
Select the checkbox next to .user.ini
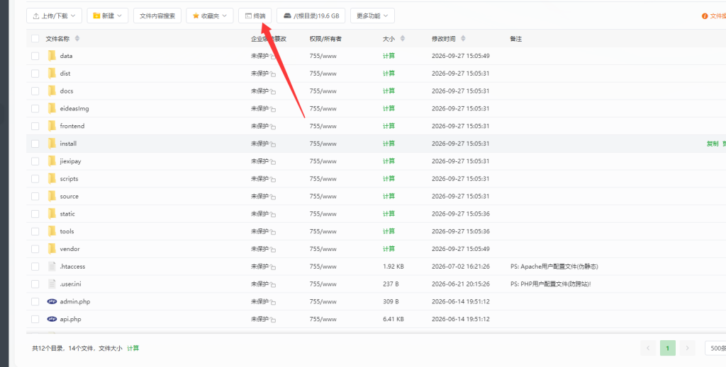(35, 284)
